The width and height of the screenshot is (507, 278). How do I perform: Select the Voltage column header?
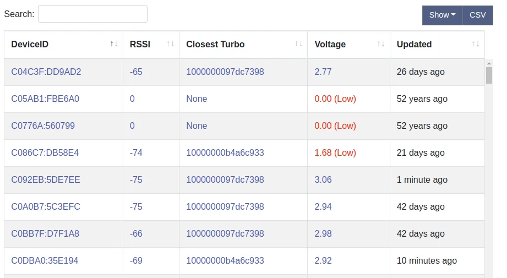[x=348, y=44]
